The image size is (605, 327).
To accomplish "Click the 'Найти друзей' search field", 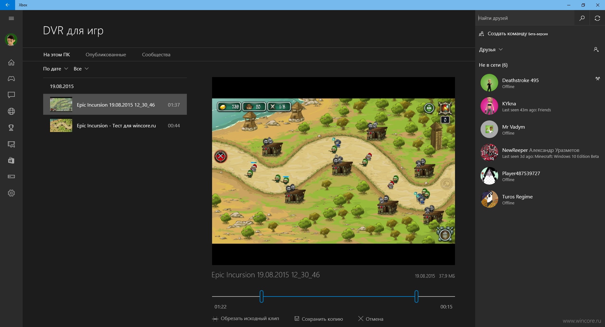I will tap(525, 18).
